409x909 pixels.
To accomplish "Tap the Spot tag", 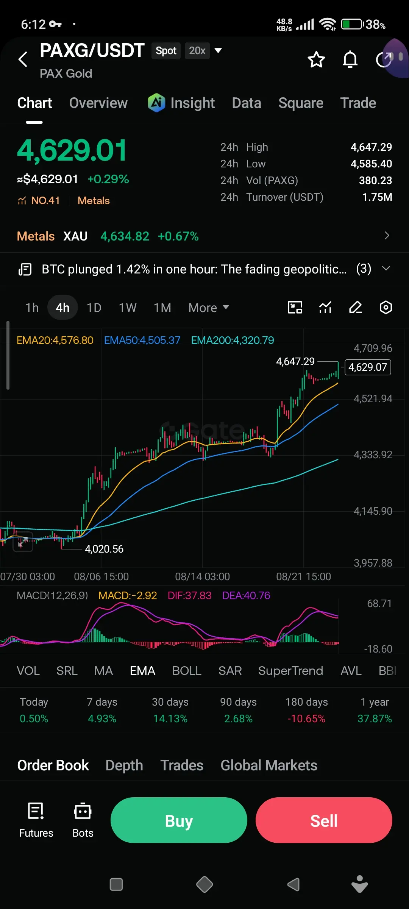I will [x=166, y=51].
